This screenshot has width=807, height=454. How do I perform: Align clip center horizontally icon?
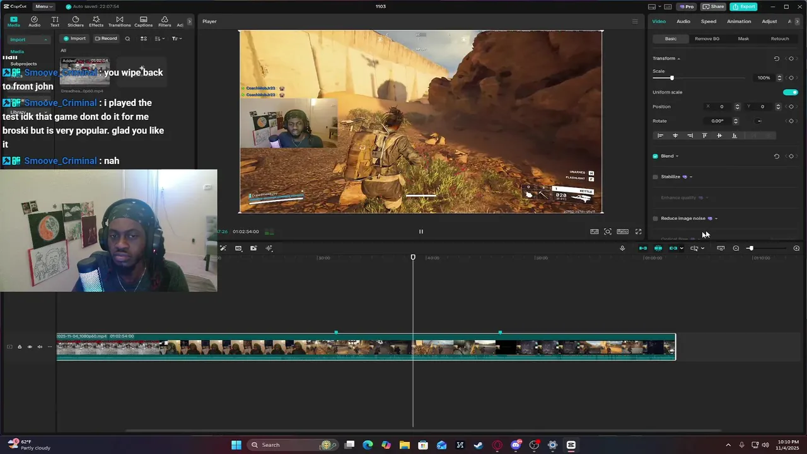[675, 136]
